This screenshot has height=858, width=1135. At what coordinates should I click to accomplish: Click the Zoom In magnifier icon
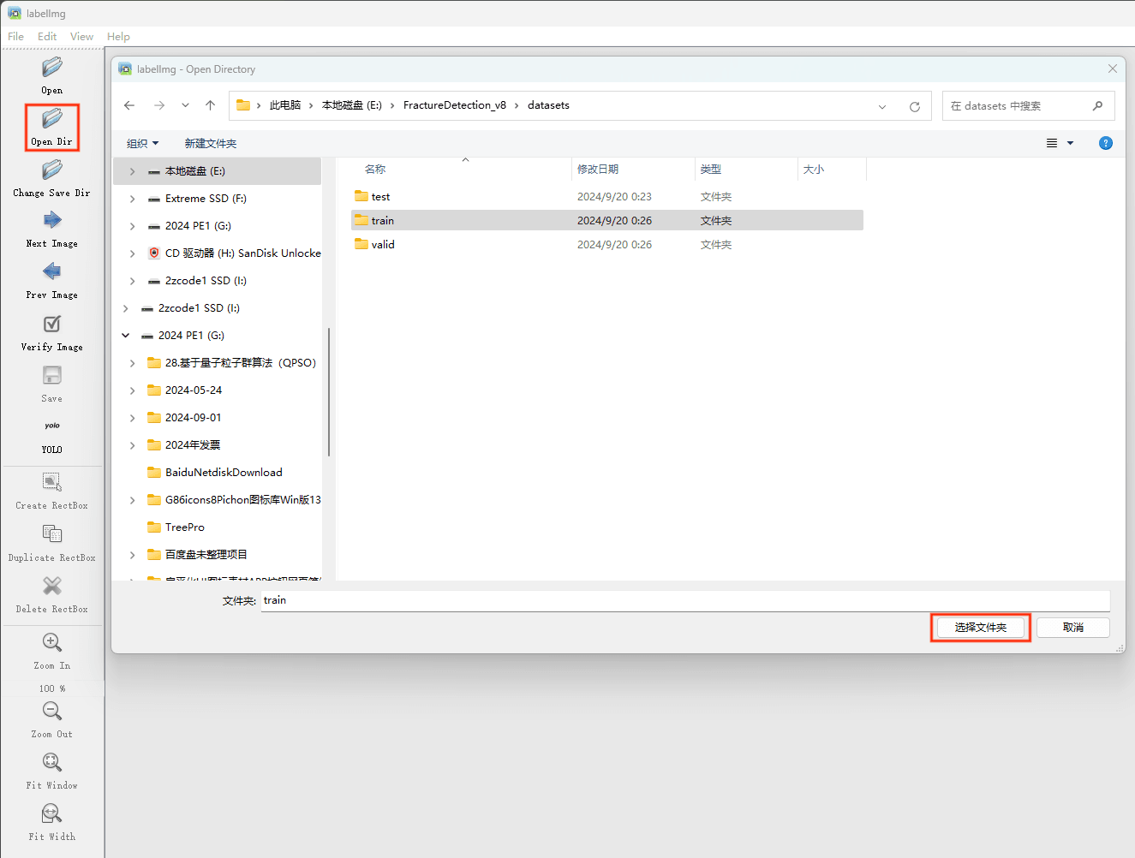pos(52,642)
